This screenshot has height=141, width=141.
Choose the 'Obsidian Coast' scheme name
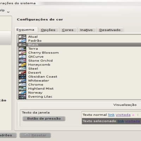point(43,76)
